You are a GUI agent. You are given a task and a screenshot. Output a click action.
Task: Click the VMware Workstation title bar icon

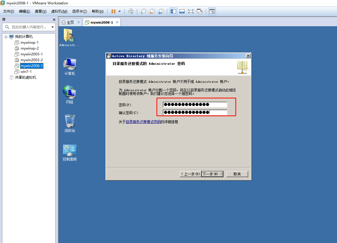click(3, 3)
